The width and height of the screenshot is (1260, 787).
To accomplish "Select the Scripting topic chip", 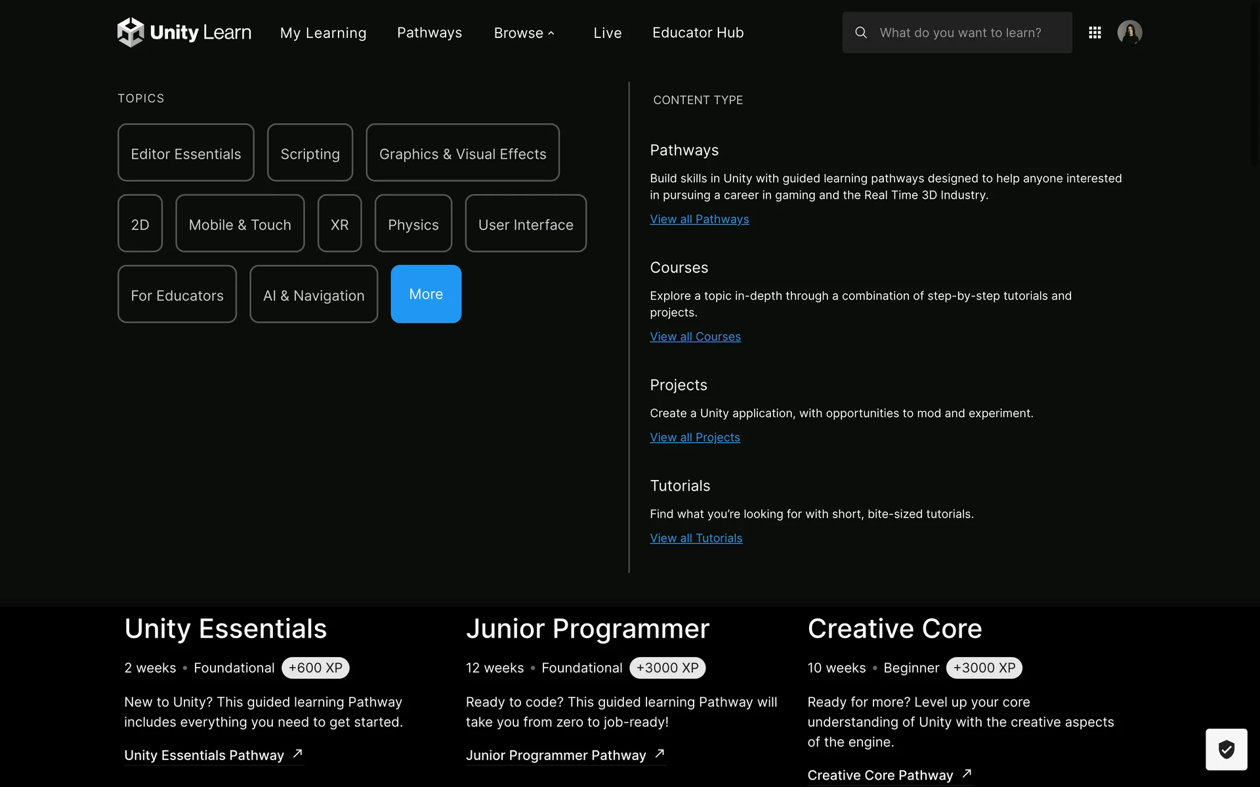I will coord(310,153).
